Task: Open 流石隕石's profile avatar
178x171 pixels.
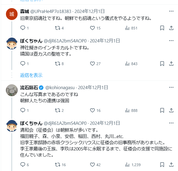Action: [12, 90]
